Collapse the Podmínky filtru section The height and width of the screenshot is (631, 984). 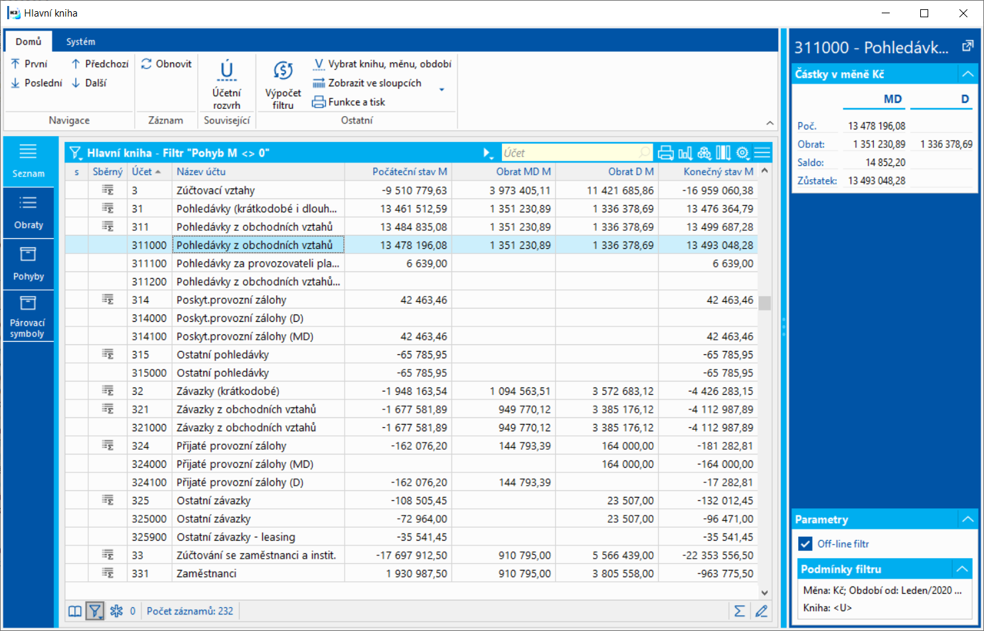(x=961, y=569)
